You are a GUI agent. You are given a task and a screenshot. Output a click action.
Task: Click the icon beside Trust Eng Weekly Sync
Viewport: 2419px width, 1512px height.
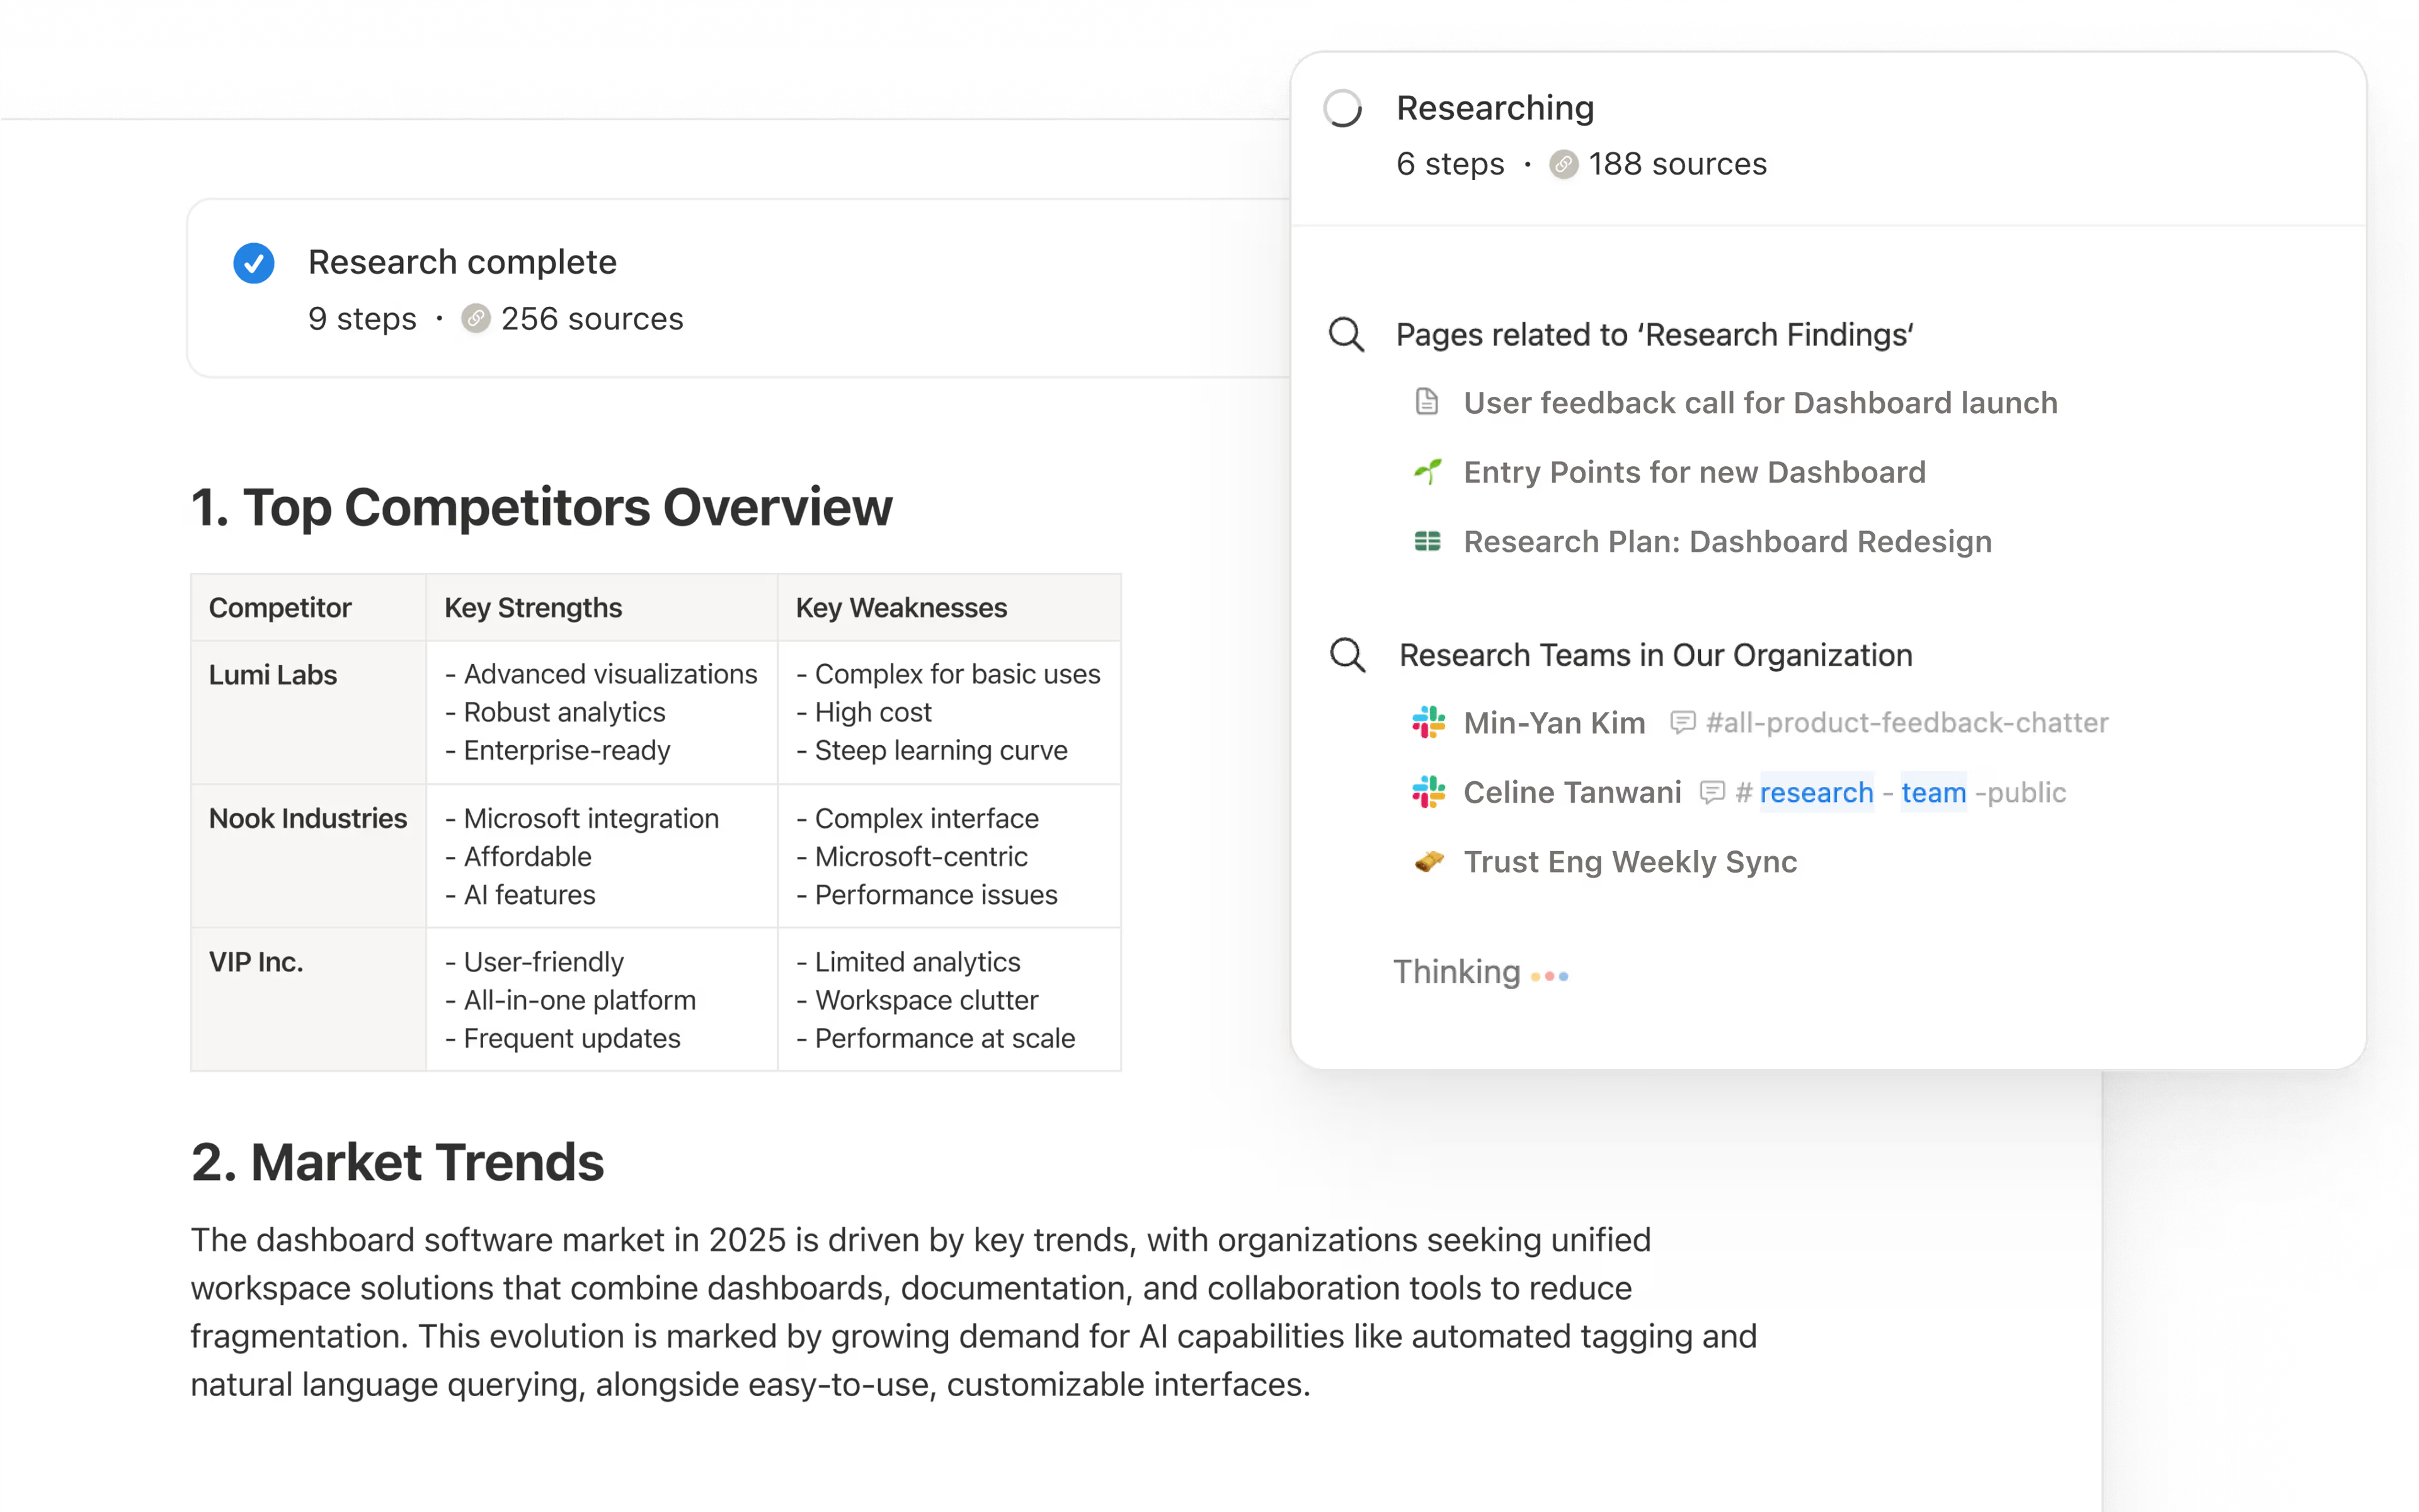[1429, 861]
